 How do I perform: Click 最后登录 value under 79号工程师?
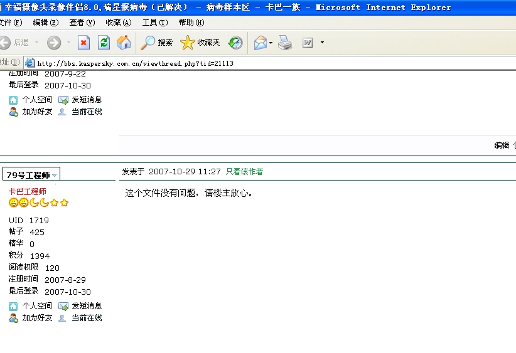pyautogui.click(x=67, y=292)
